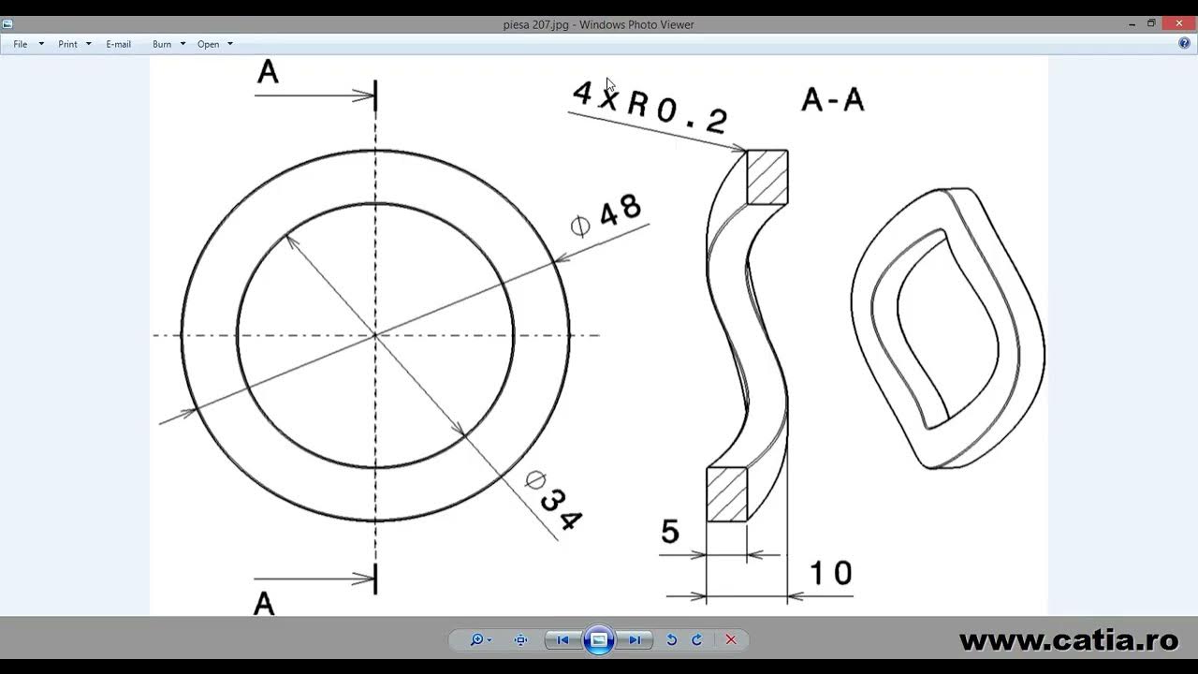This screenshot has height=674, width=1198.
Task: Restore down the Photo Viewer window
Action: pyautogui.click(x=1151, y=23)
